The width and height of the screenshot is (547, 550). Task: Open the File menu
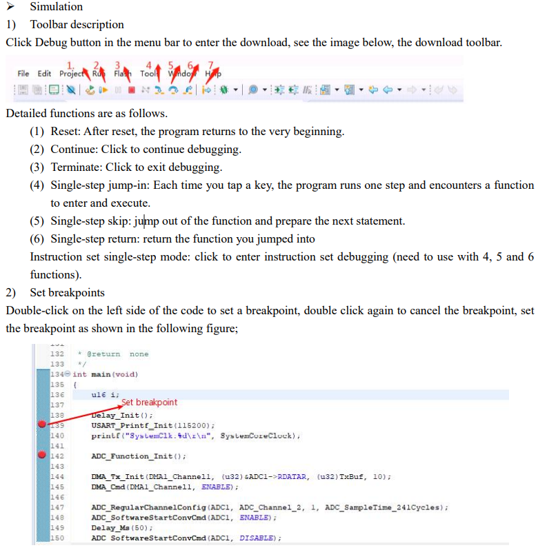23,74
